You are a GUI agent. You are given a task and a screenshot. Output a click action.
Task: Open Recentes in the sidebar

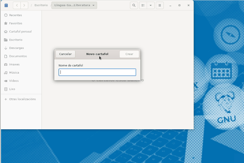15,15
